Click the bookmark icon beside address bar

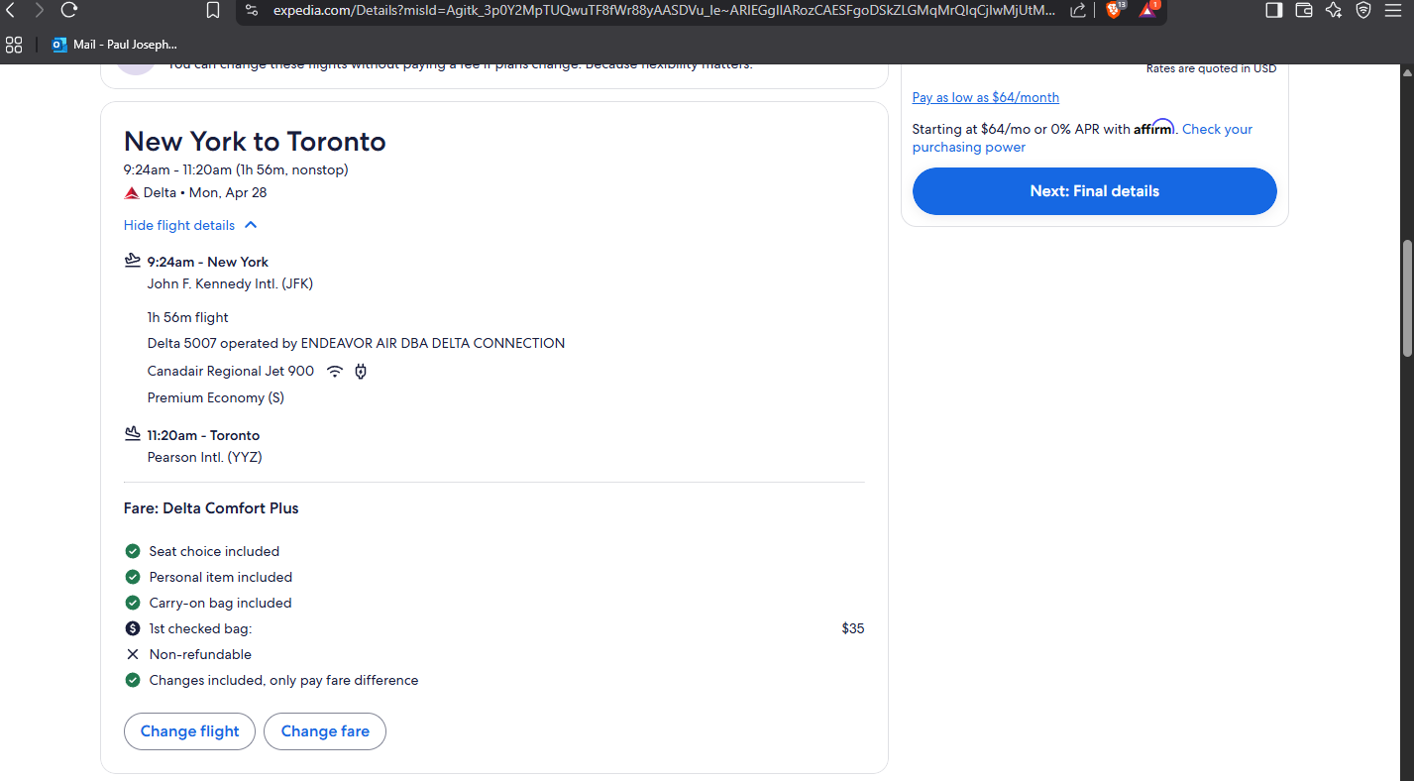213,10
